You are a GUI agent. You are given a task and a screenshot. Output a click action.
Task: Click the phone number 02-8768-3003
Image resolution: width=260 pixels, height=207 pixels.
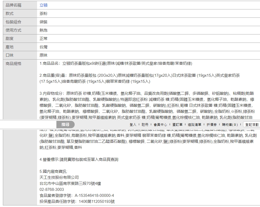click(52, 190)
